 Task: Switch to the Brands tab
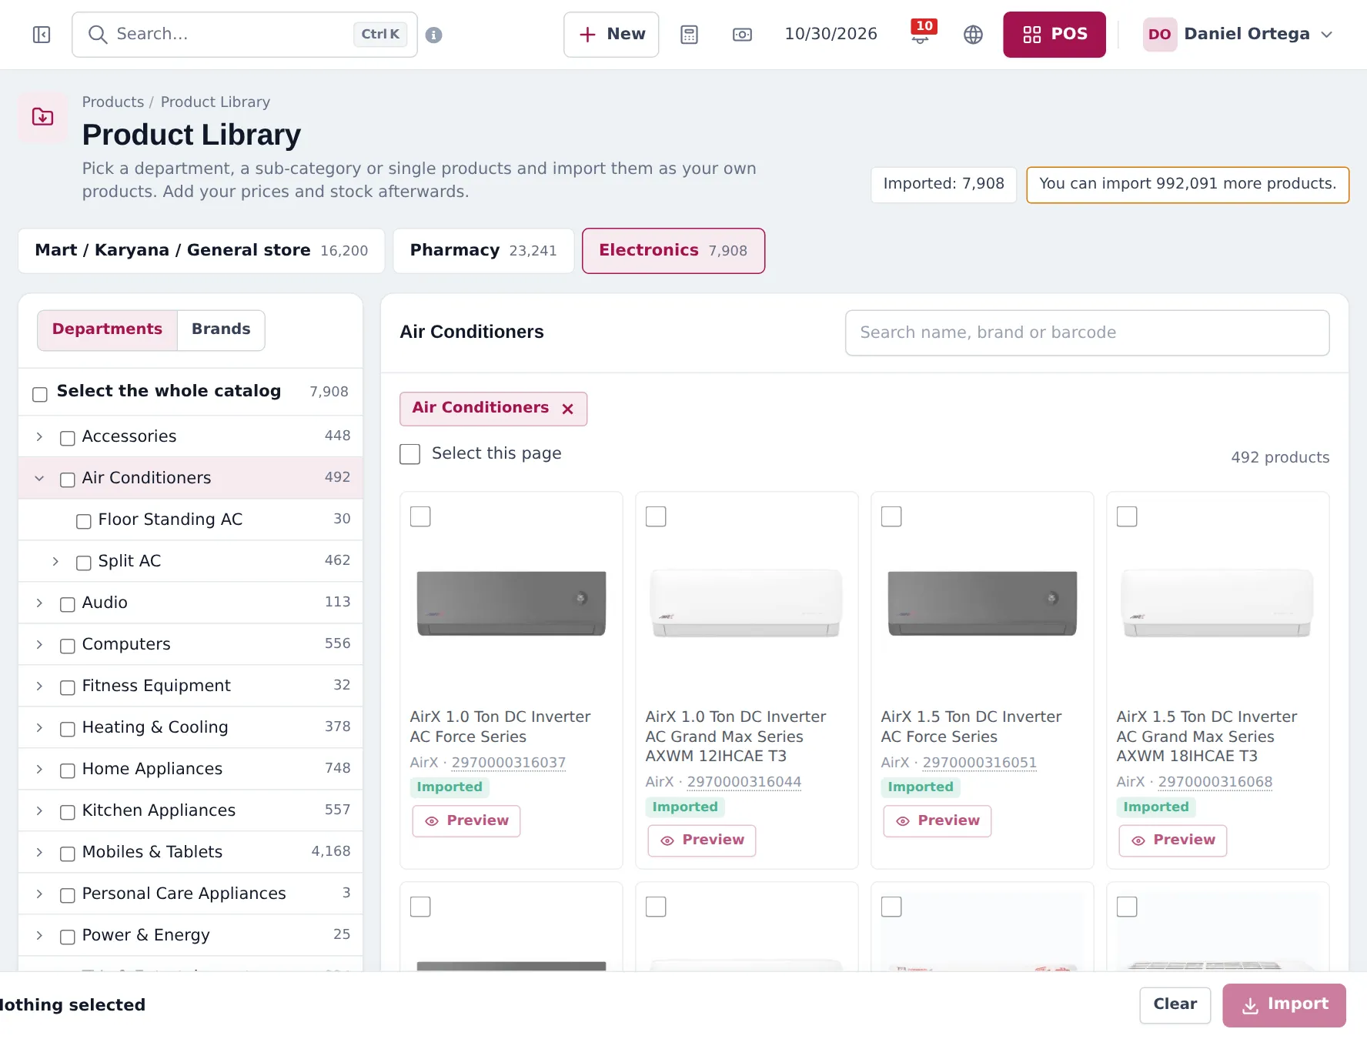tap(221, 330)
